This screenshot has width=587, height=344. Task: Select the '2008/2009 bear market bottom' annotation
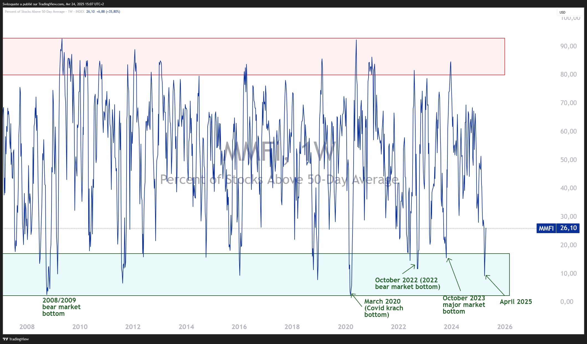point(61,307)
